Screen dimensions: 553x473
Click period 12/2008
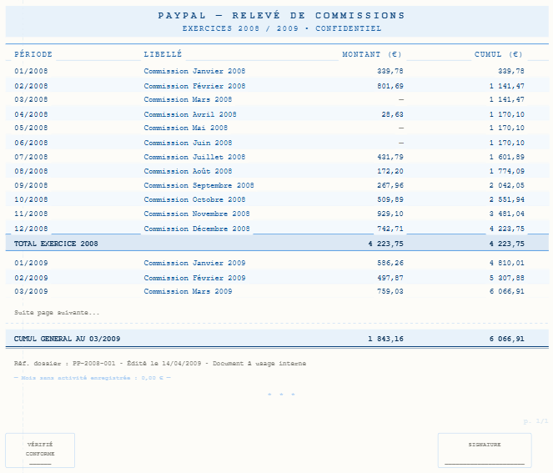point(31,229)
